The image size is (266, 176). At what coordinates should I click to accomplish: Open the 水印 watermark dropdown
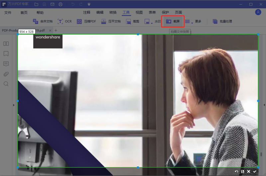pos(152,23)
